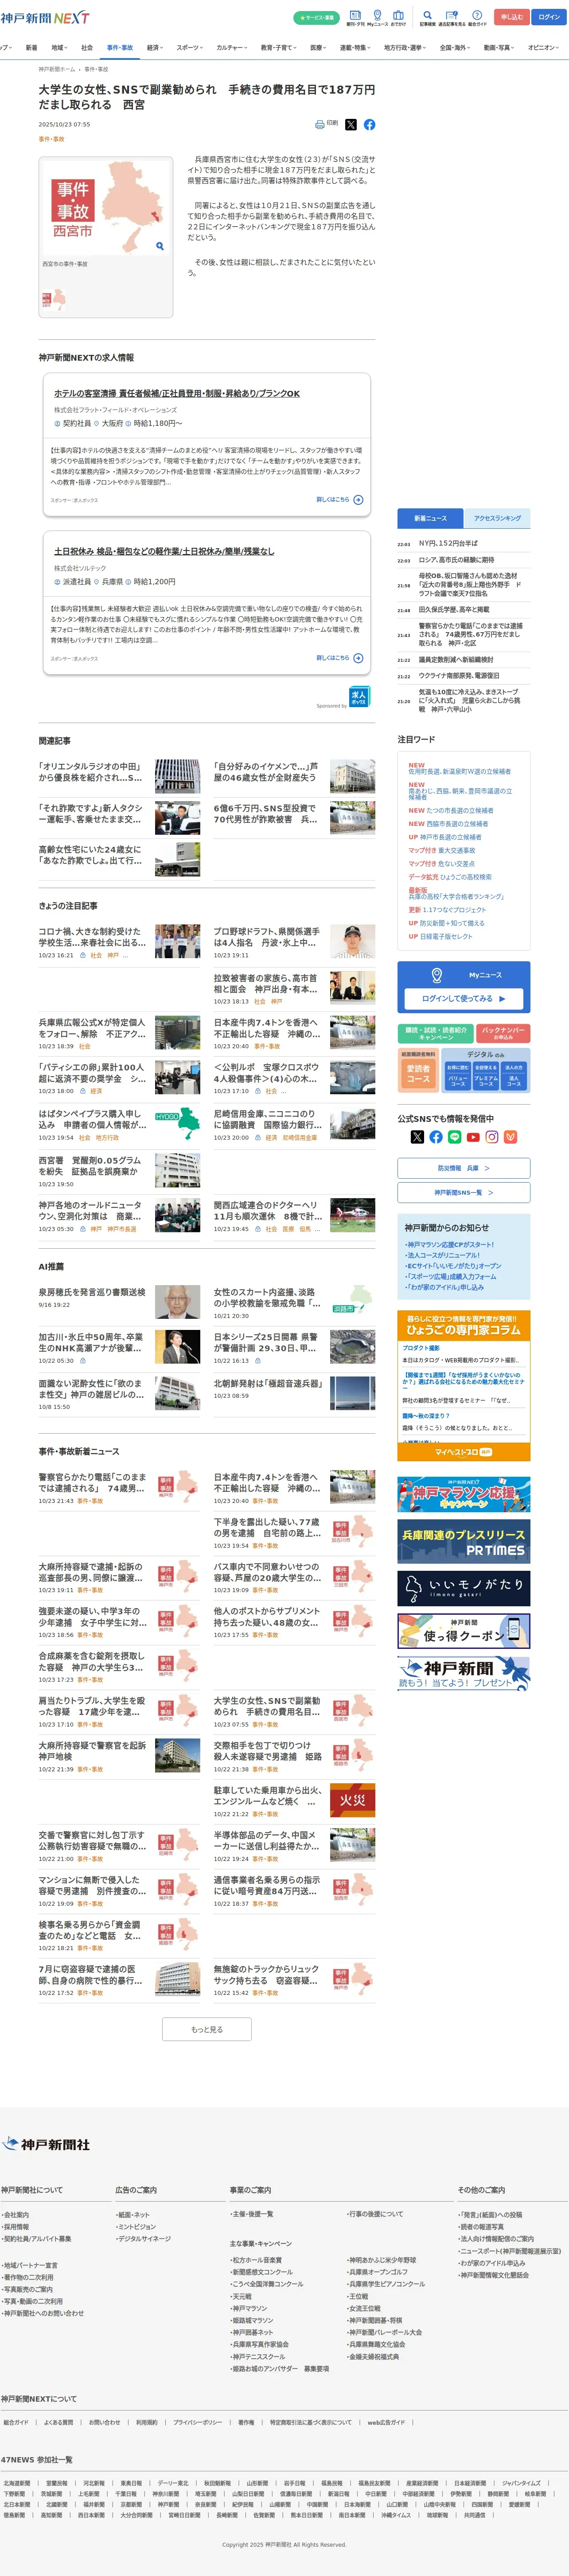
Task: Open 神戸新聞SNS一覧 link
Action: point(463,1192)
